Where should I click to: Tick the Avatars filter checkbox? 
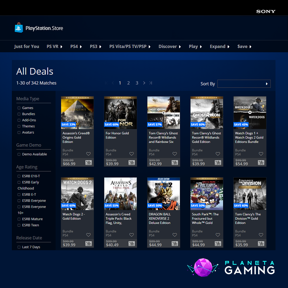tap(19, 132)
